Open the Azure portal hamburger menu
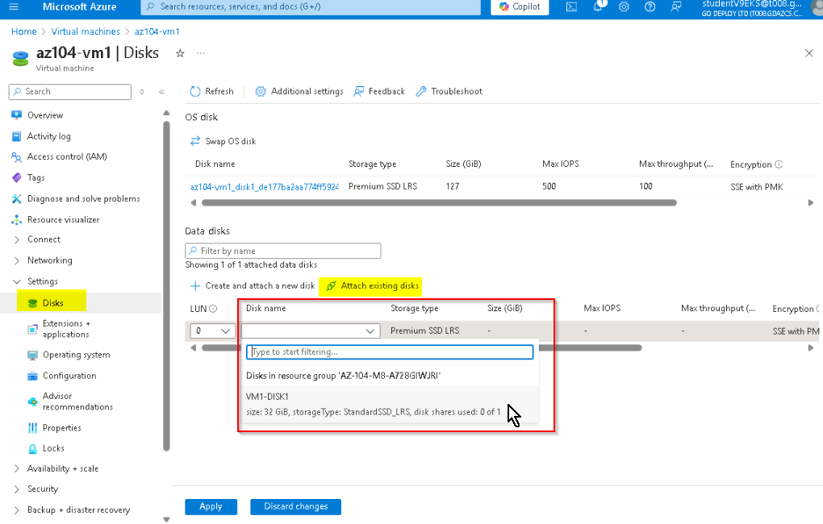Viewport: 823px width, 524px height. (x=15, y=6)
